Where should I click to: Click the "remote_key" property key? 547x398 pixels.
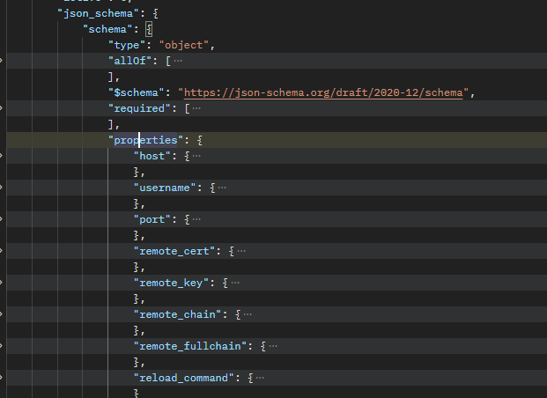click(171, 283)
